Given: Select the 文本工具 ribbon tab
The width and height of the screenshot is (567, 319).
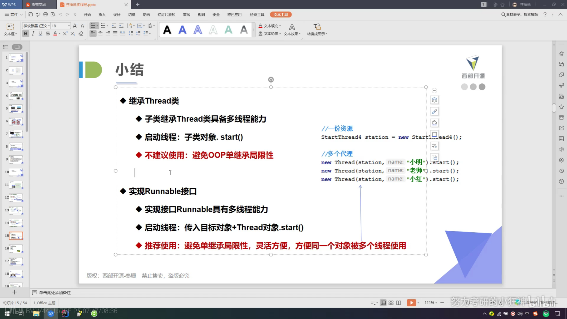Looking at the screenshot, I should (x=280, y=15).
